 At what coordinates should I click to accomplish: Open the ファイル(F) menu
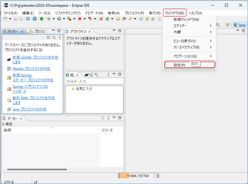point(11,13)
